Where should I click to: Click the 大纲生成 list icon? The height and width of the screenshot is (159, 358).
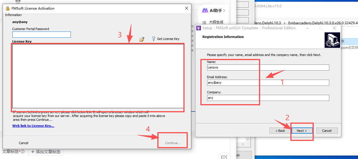pyautogui.click(x=204, y=22)
